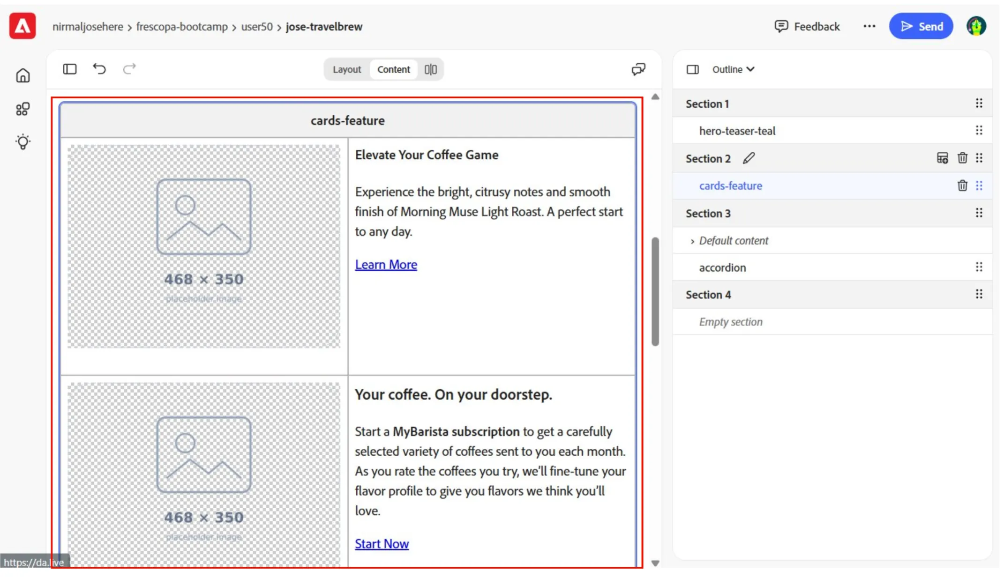Click the blue Send button
This screenshot has width=1004, height=578.
(x=921, y=26)
